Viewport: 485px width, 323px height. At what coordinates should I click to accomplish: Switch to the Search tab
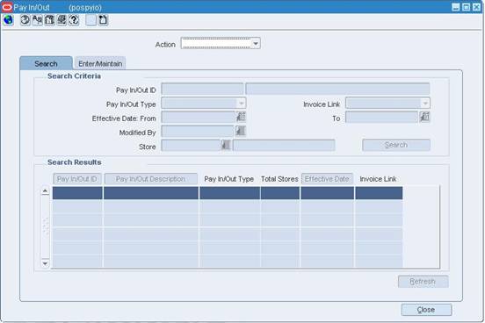[x=46, y=63]
